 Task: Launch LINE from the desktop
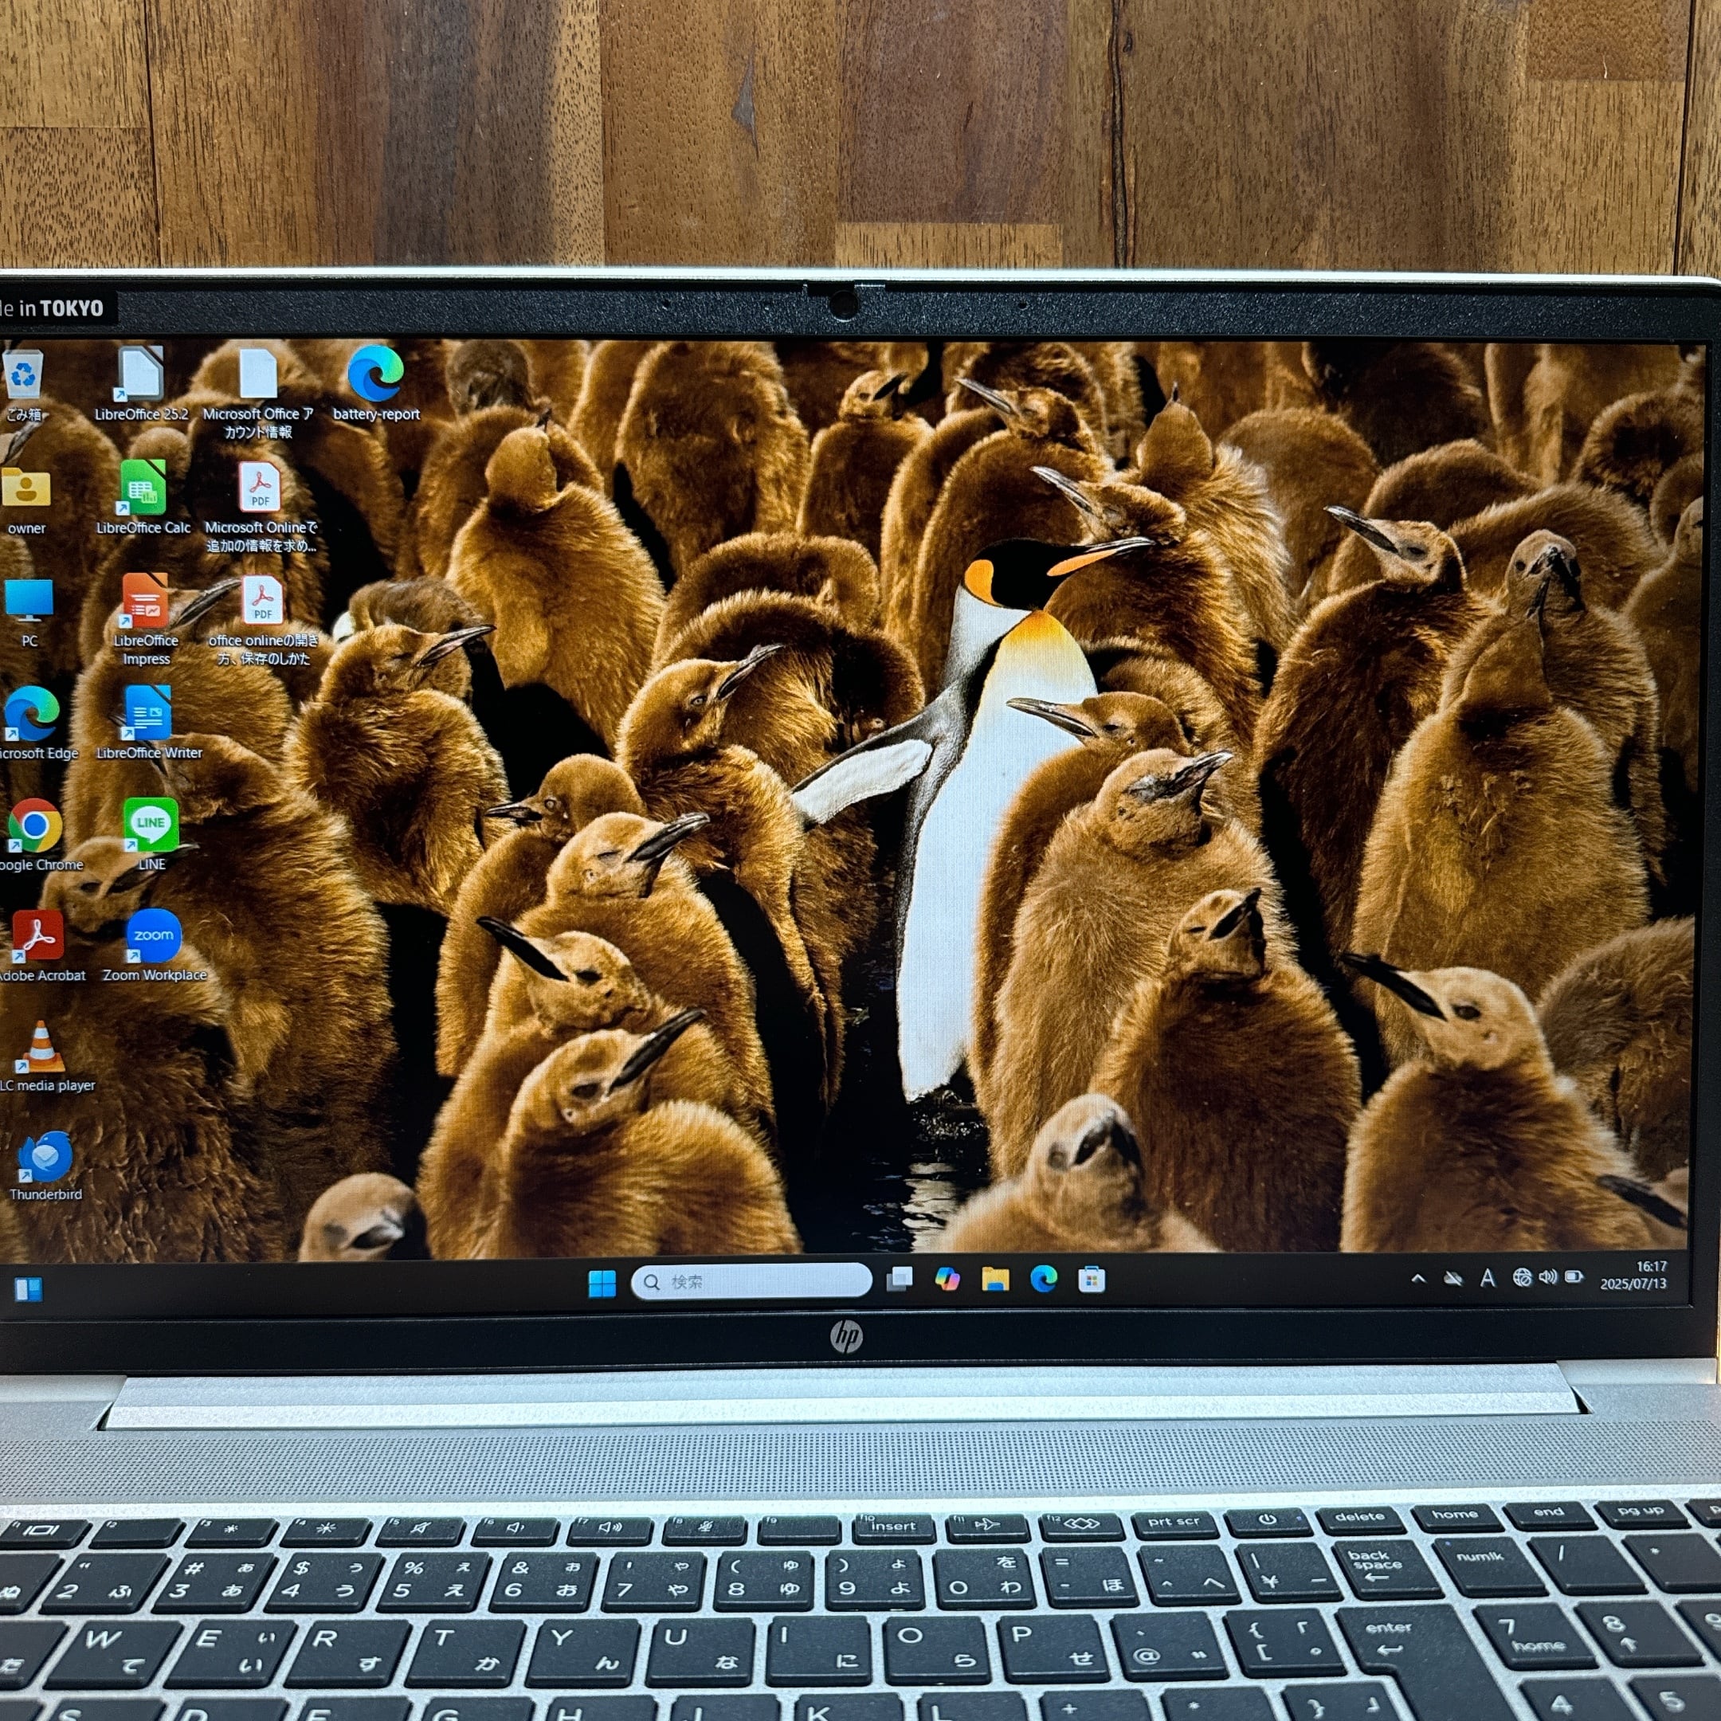pos(151,825)
